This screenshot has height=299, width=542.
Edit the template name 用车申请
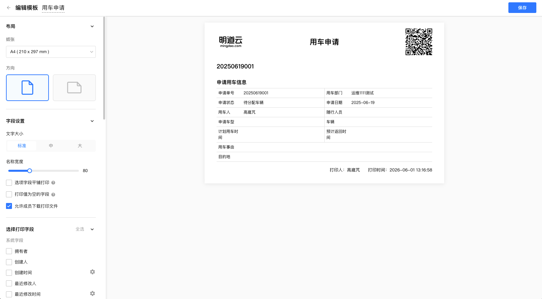(x=53, y=8)
